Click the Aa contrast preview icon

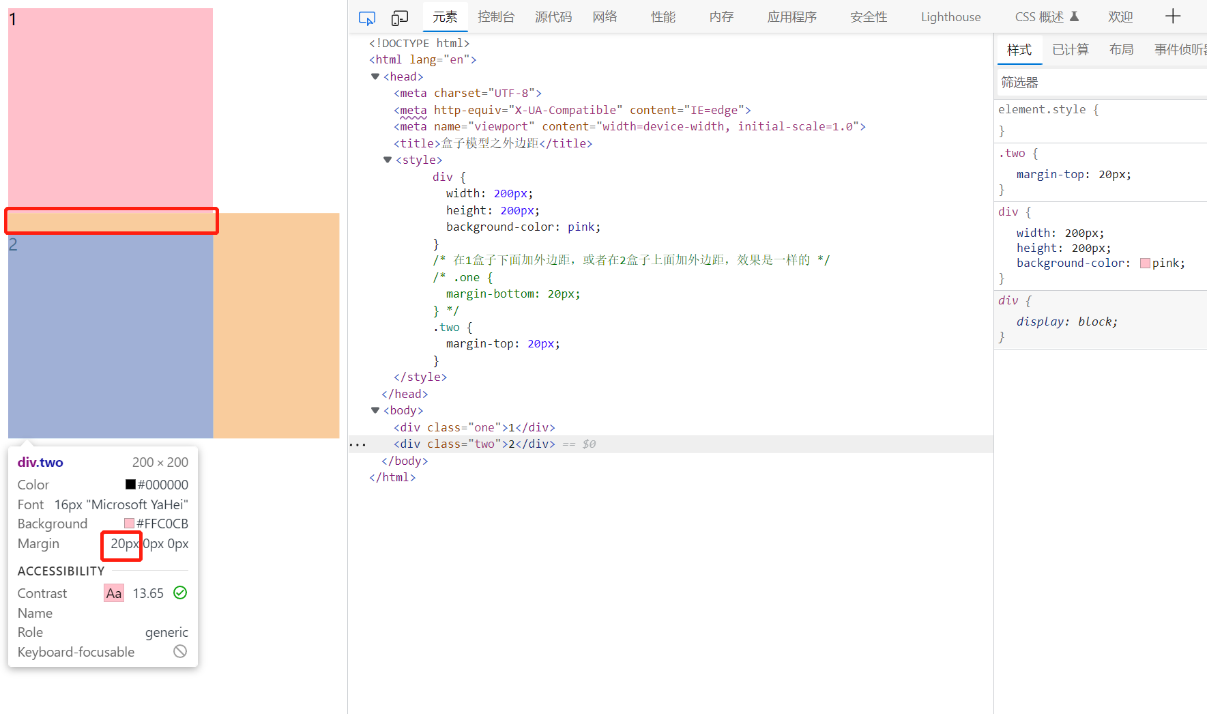(x=113, y=592)
